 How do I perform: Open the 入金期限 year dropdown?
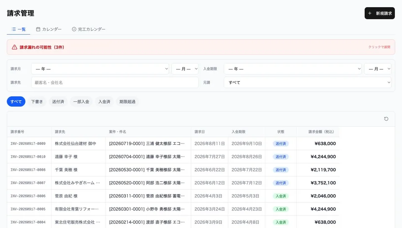pos(293,69)
